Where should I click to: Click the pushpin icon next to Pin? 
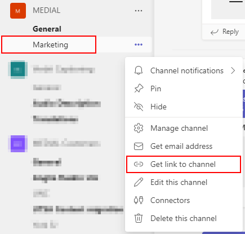(x=139, y=89)
